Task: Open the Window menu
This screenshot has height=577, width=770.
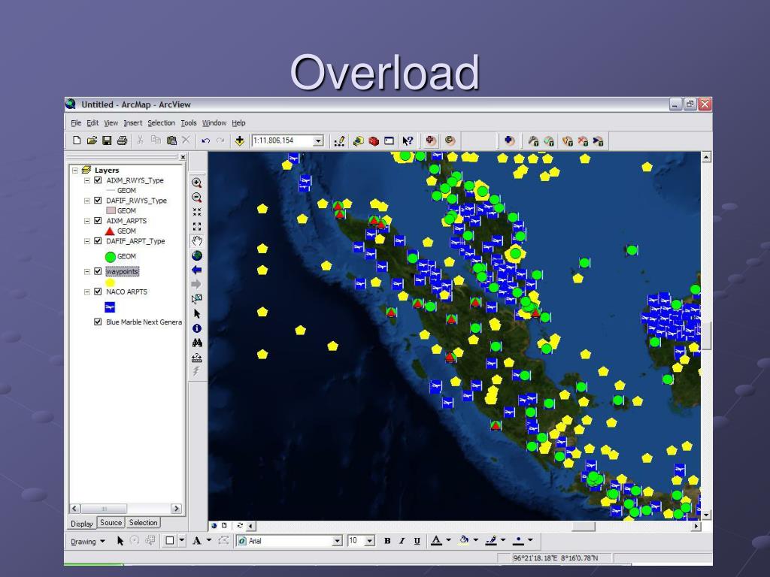Action: click(214, 122)
